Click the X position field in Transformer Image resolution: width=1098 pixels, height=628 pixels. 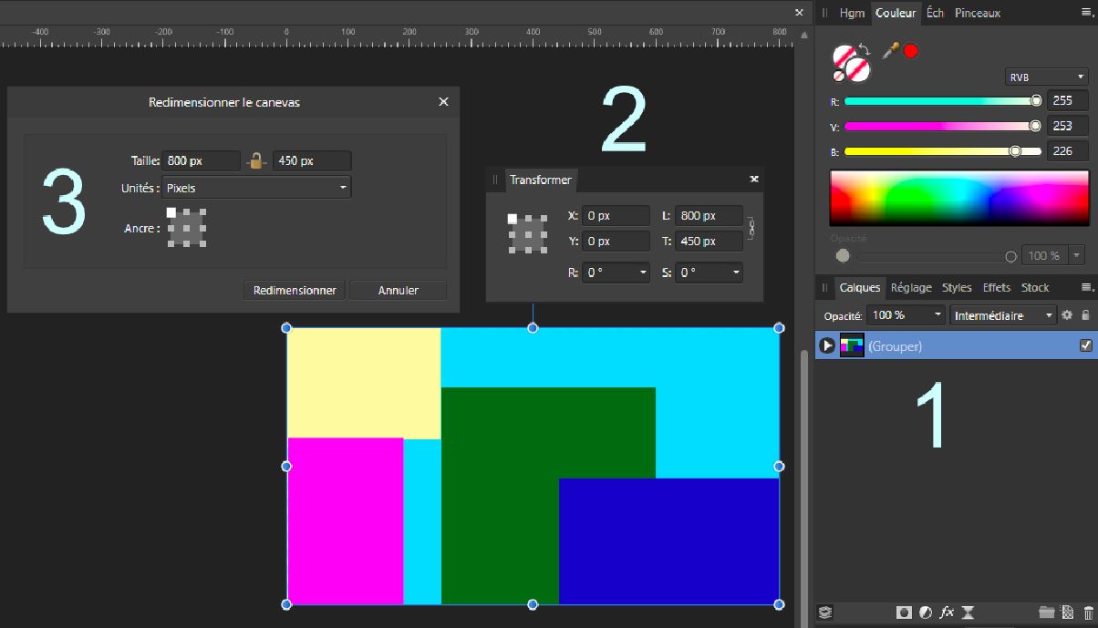point(616,216)
